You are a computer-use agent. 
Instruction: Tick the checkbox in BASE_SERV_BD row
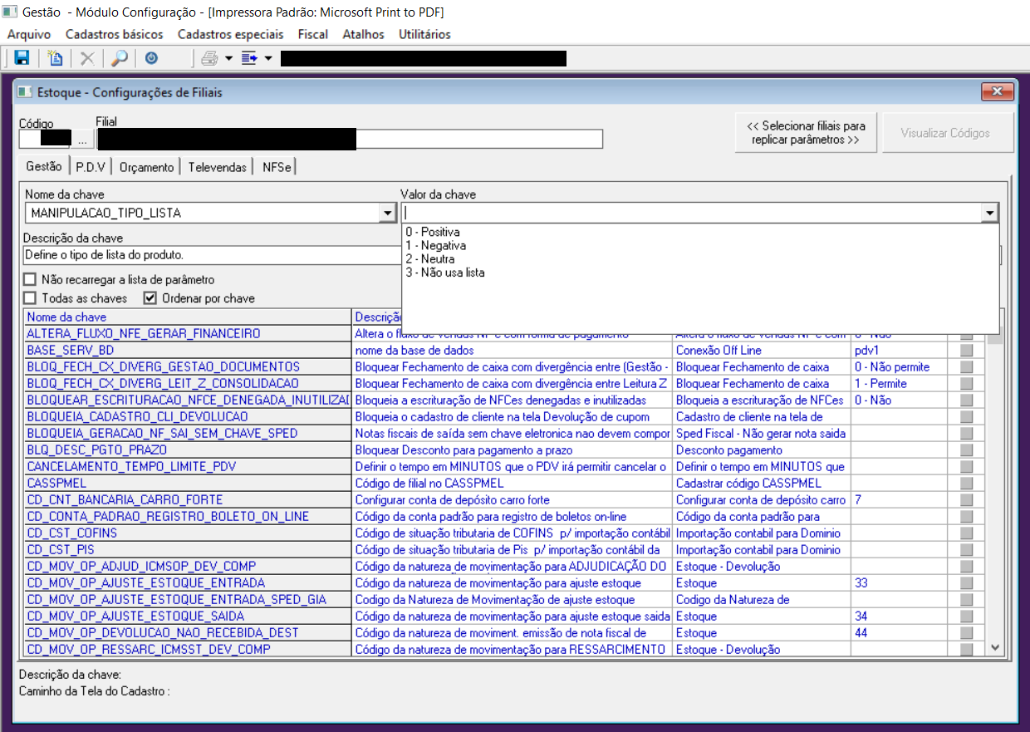coord(966,351)
